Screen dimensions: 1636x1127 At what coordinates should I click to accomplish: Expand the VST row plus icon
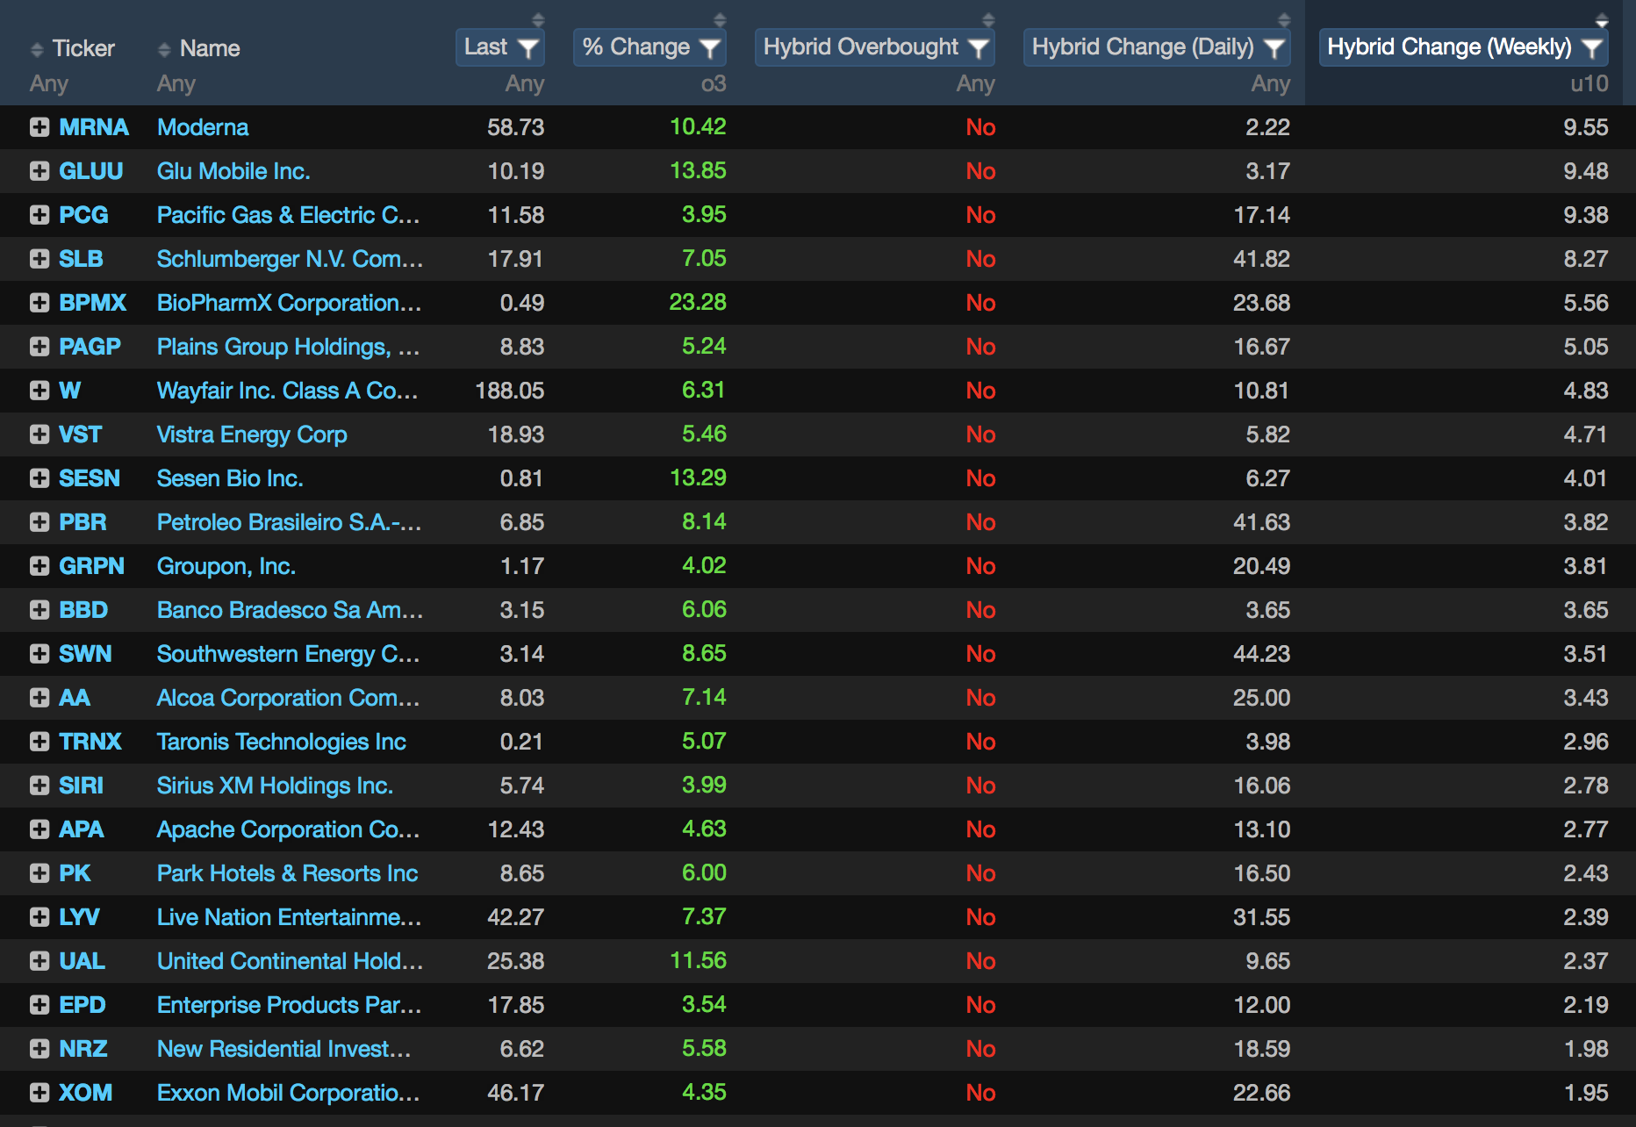point(39,434)
